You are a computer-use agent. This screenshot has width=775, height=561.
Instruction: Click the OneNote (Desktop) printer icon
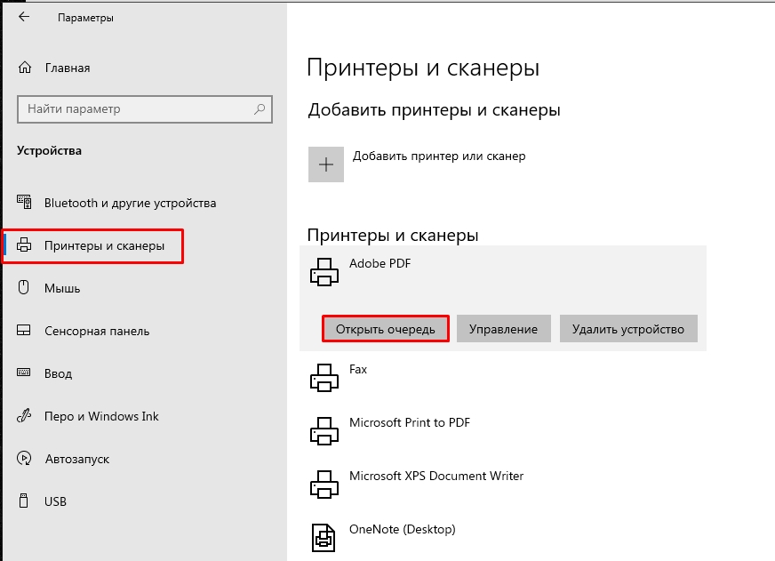point(324,538)
